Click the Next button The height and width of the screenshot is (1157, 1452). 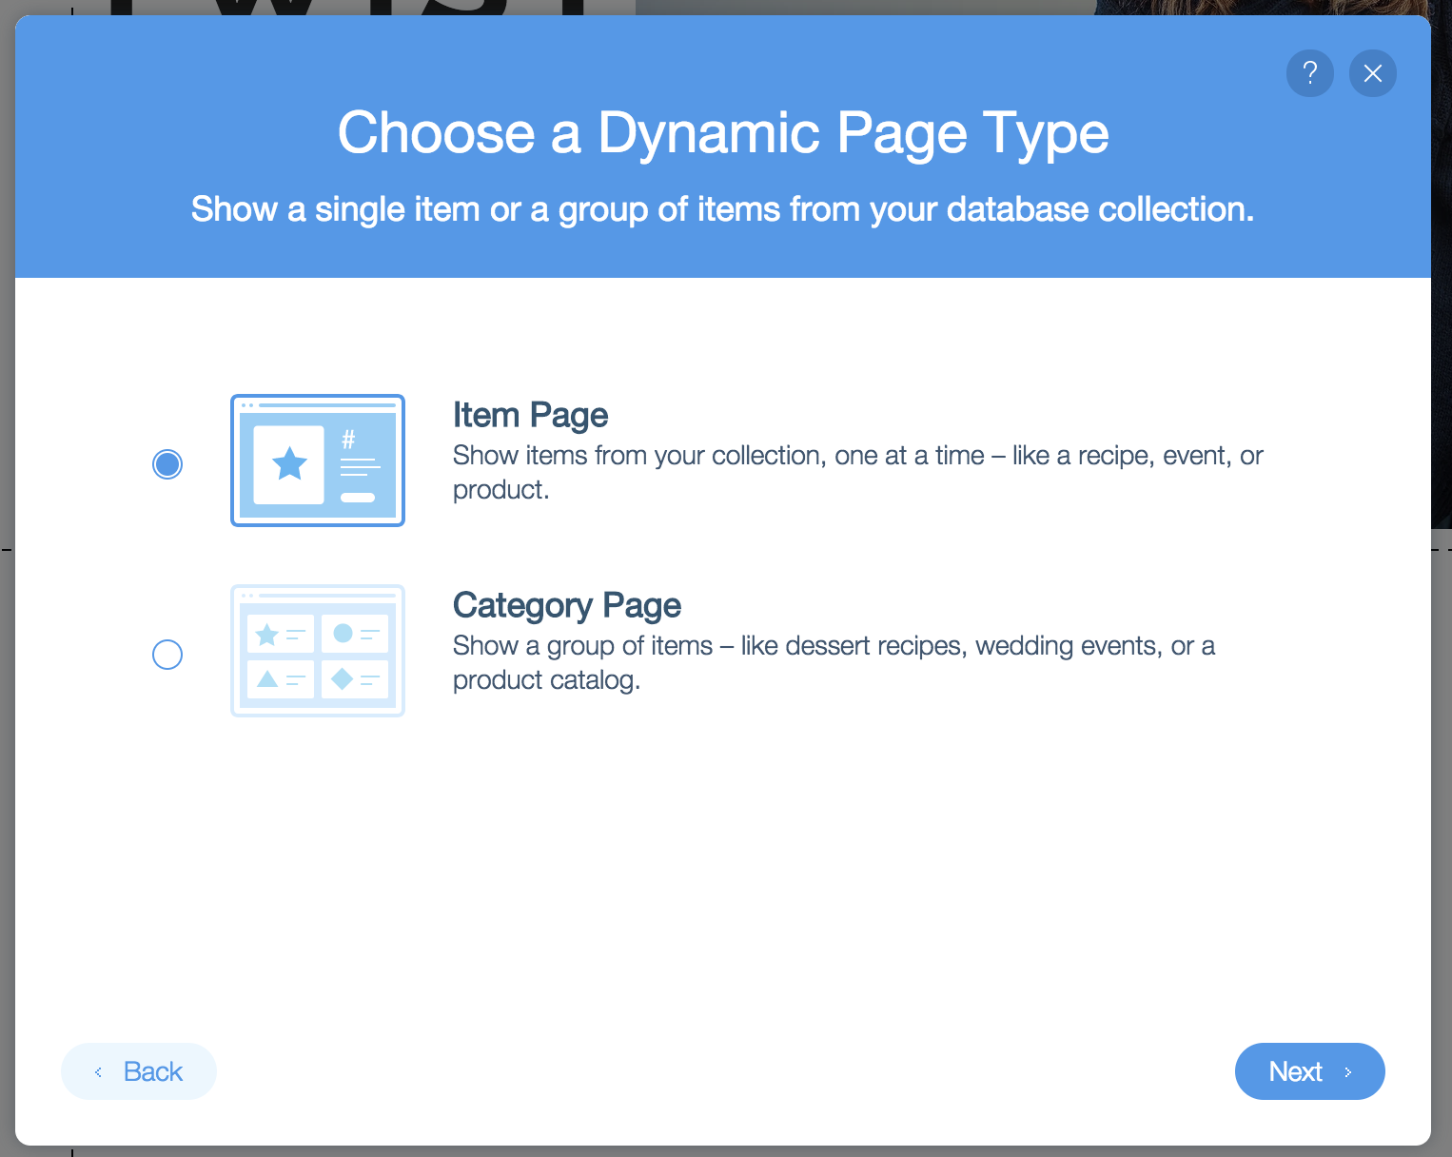pyautogui.click(x=1309, y=1071)
